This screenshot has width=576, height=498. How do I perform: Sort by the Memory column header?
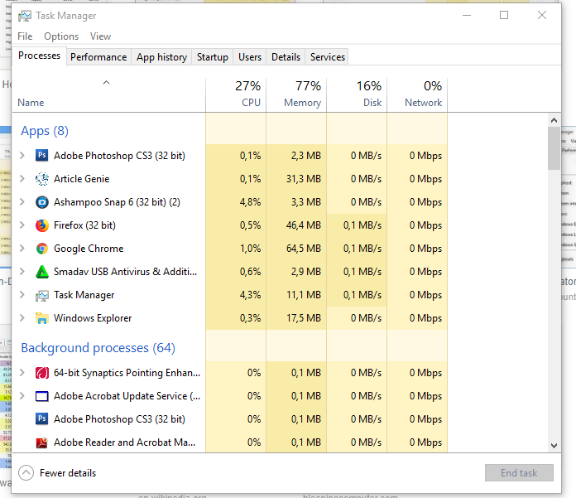(x=296, y=95)
